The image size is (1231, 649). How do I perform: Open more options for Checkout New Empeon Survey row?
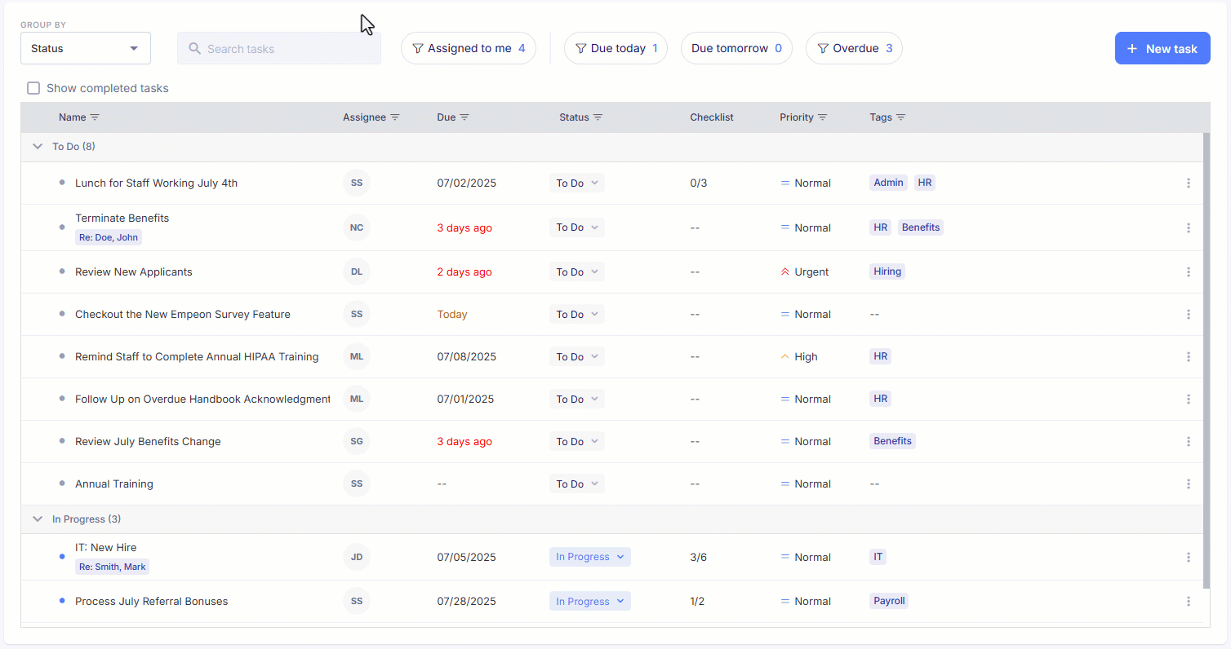1189,314
